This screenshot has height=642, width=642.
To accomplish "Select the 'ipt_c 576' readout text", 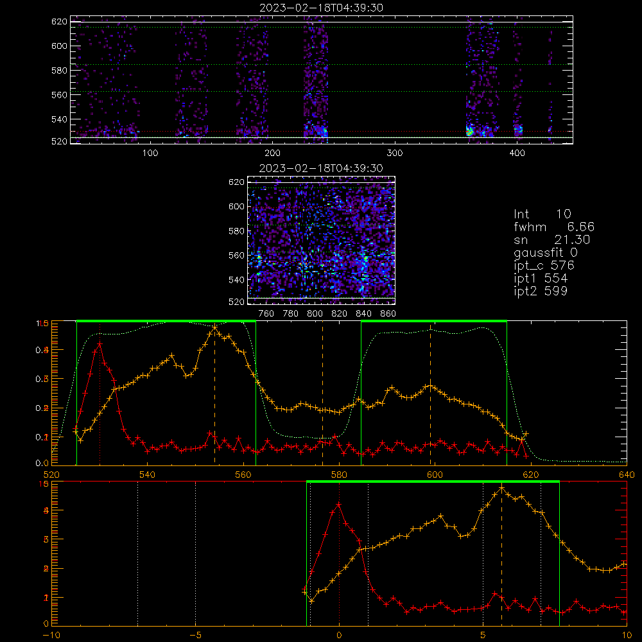I will pyautogui.click(x=544, y=266).
